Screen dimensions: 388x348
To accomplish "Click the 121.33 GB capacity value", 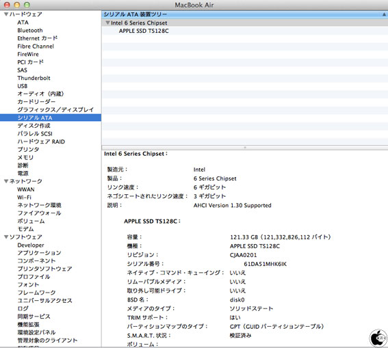I will (x=281, y=237).
